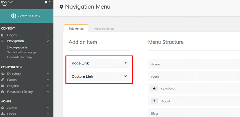Click the Projects archive box icon
This screenshot has height=117, width=240.
[x=2, y=86]
